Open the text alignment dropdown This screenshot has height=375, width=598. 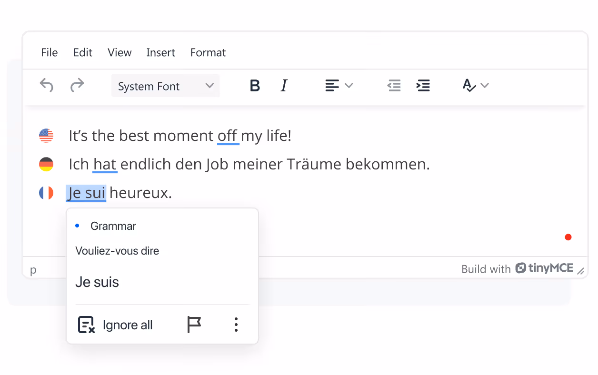339,86
